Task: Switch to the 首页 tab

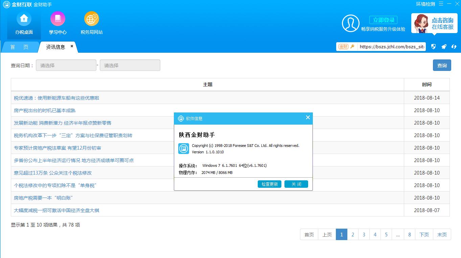Action: coord(19,47)
